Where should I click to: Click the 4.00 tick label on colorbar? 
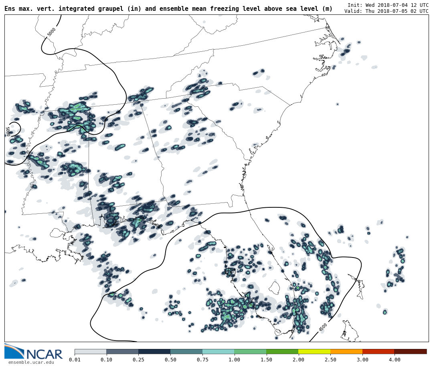(x=394, y=360)
